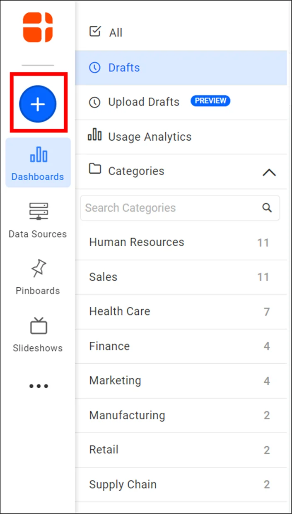Screen dimensions: 292x514
Task: Click the ellipsis icon for more options
Action: tap(38, 386)
